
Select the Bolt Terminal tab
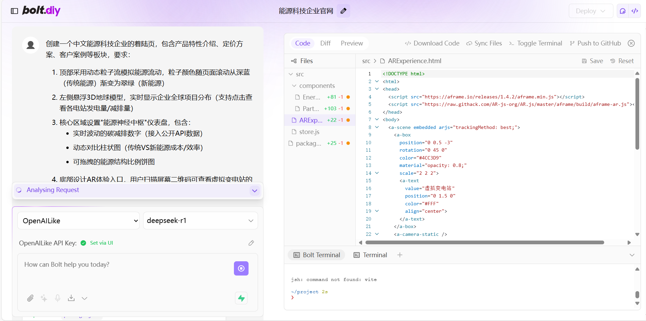[317, 255]
